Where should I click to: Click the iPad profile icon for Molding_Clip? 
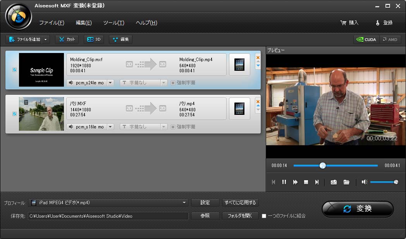point(239,65)
